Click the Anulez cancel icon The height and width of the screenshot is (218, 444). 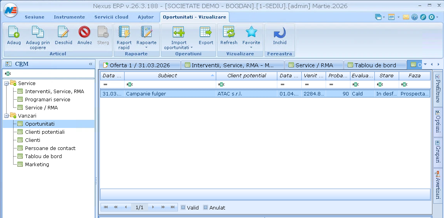84,33
